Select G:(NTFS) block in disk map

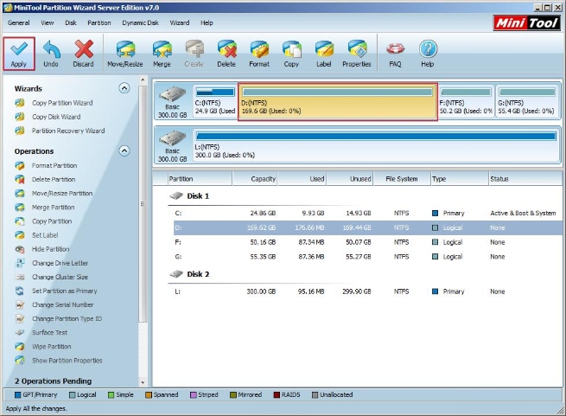526,101
